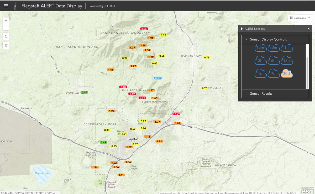Zoom in on the map
This screenshot has width=315, height=194.
(6, 20)
